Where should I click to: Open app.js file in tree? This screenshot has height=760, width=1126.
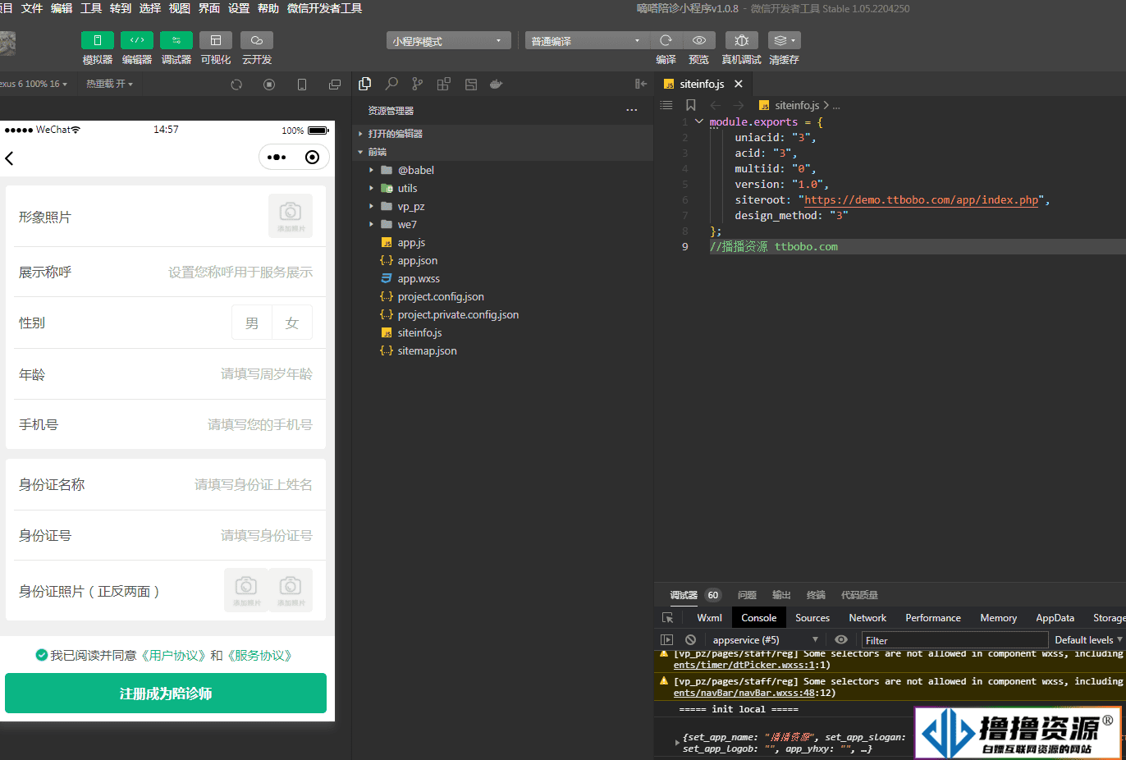coord(503,242)
